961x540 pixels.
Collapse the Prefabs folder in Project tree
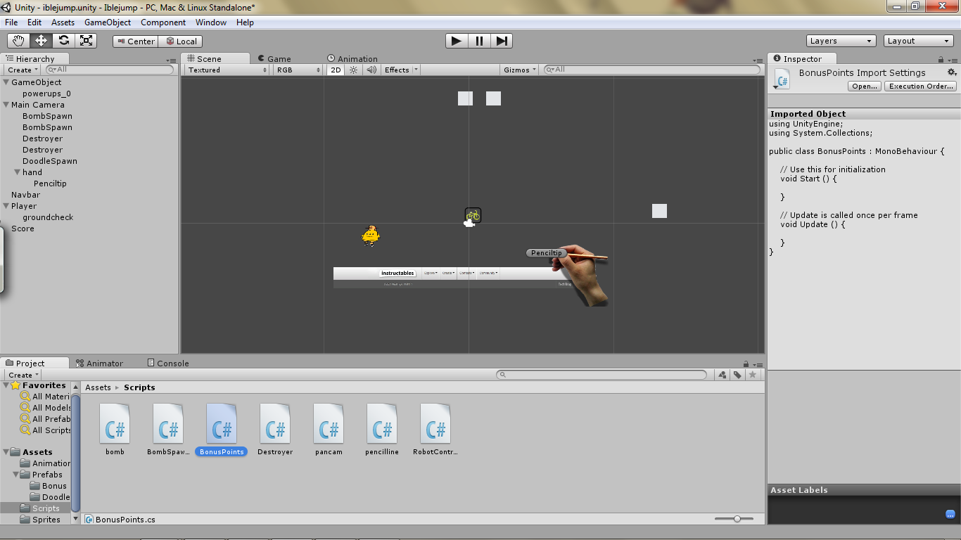tap(15, 475)
